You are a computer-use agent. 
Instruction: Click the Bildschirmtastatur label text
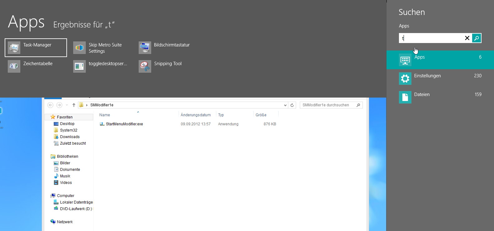coord(172,45)
